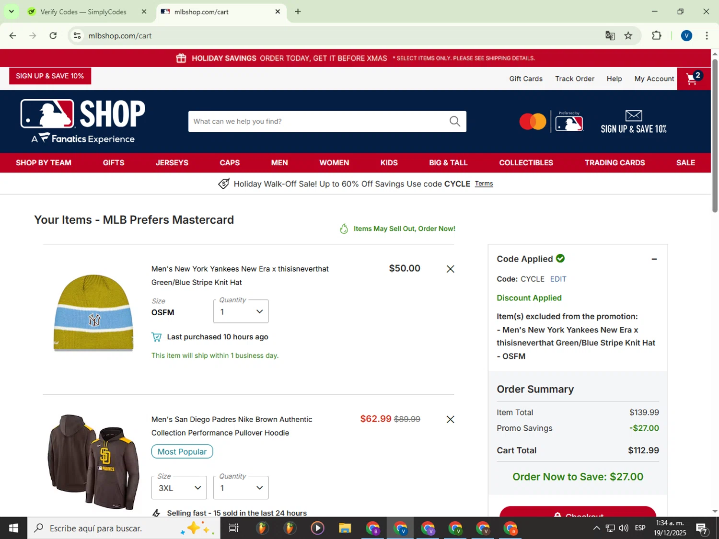The image size is (719, 539).
Task: Remove the Padres Hoodie with X icon
Action: click(450, 419)
